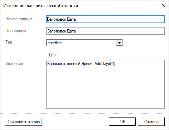Expand the chevron beside the fx icon
Image resolution: width=169 pixels, height=130 pixels.
(x=56, y=55)
